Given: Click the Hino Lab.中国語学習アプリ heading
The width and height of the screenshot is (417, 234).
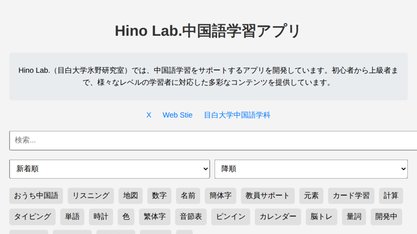Looking at the screenshot, I should coord(208,31).
